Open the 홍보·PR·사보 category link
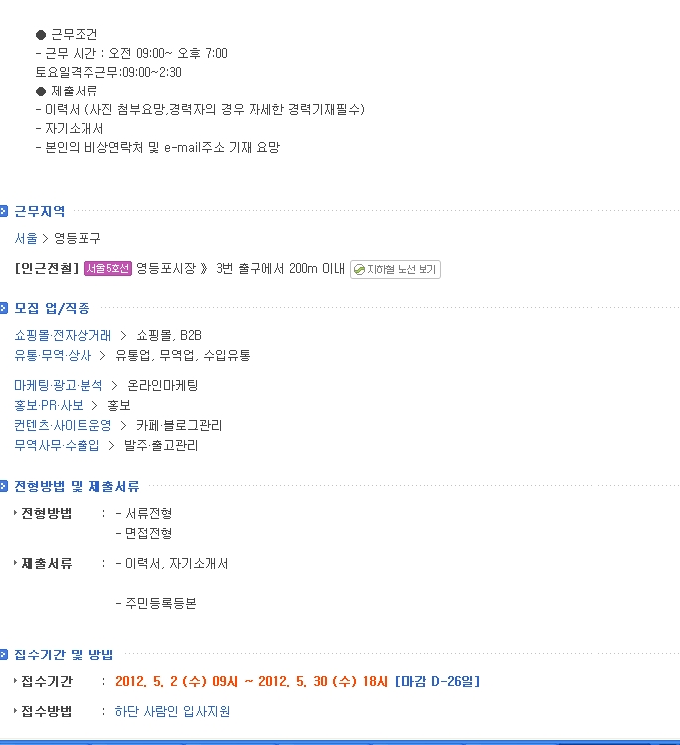Viewport: 680px width, 745px height. coord(49,405)
